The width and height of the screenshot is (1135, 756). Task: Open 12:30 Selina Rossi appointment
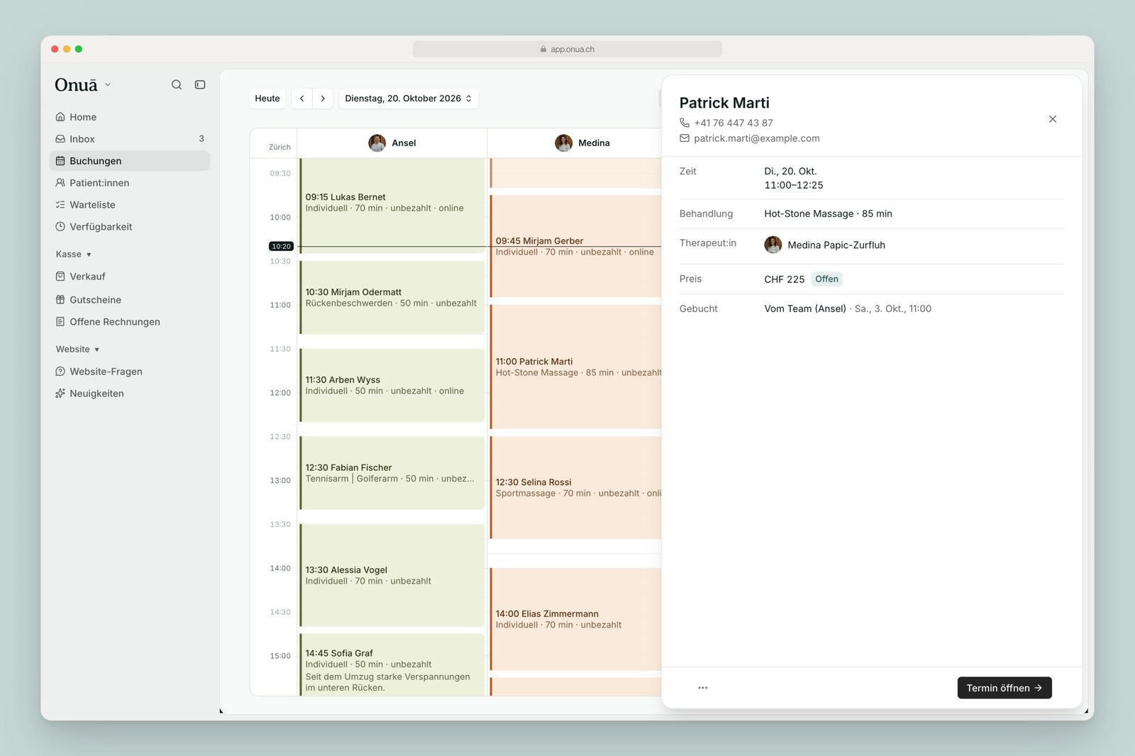575,487
